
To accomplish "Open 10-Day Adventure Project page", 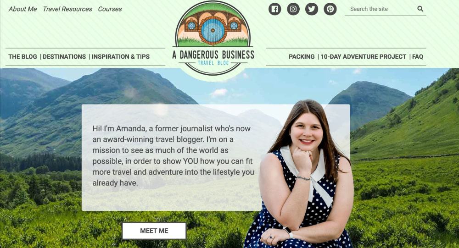I will 363,57.
